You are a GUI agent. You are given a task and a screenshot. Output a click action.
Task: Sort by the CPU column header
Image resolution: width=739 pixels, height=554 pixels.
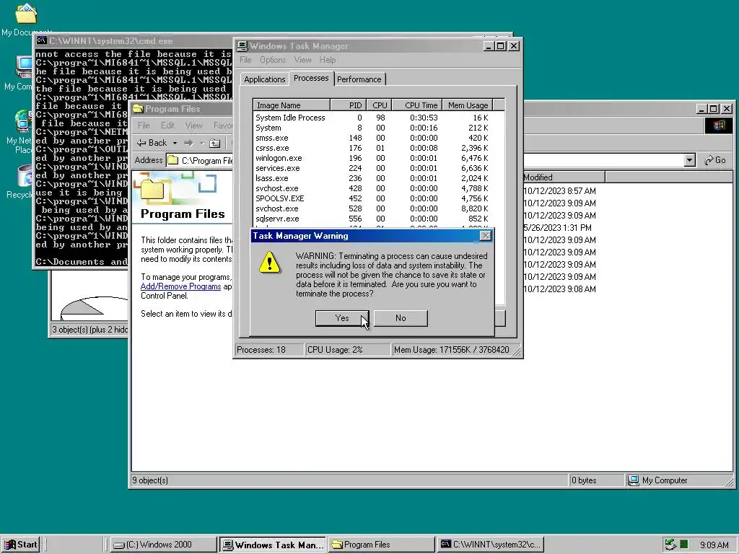(379, 105)
